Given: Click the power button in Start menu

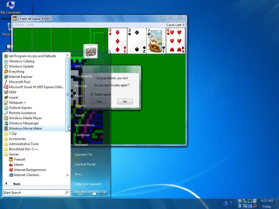Looking at the screenshot, I should point(80,193).
